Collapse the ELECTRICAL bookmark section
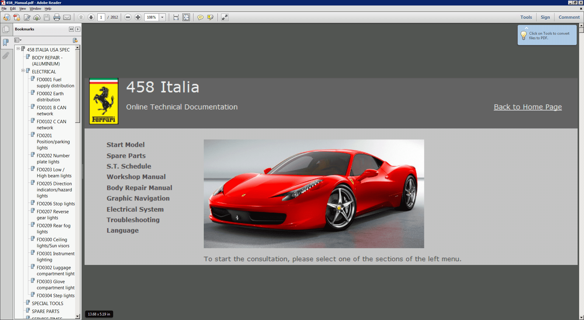 coord(23,70)
